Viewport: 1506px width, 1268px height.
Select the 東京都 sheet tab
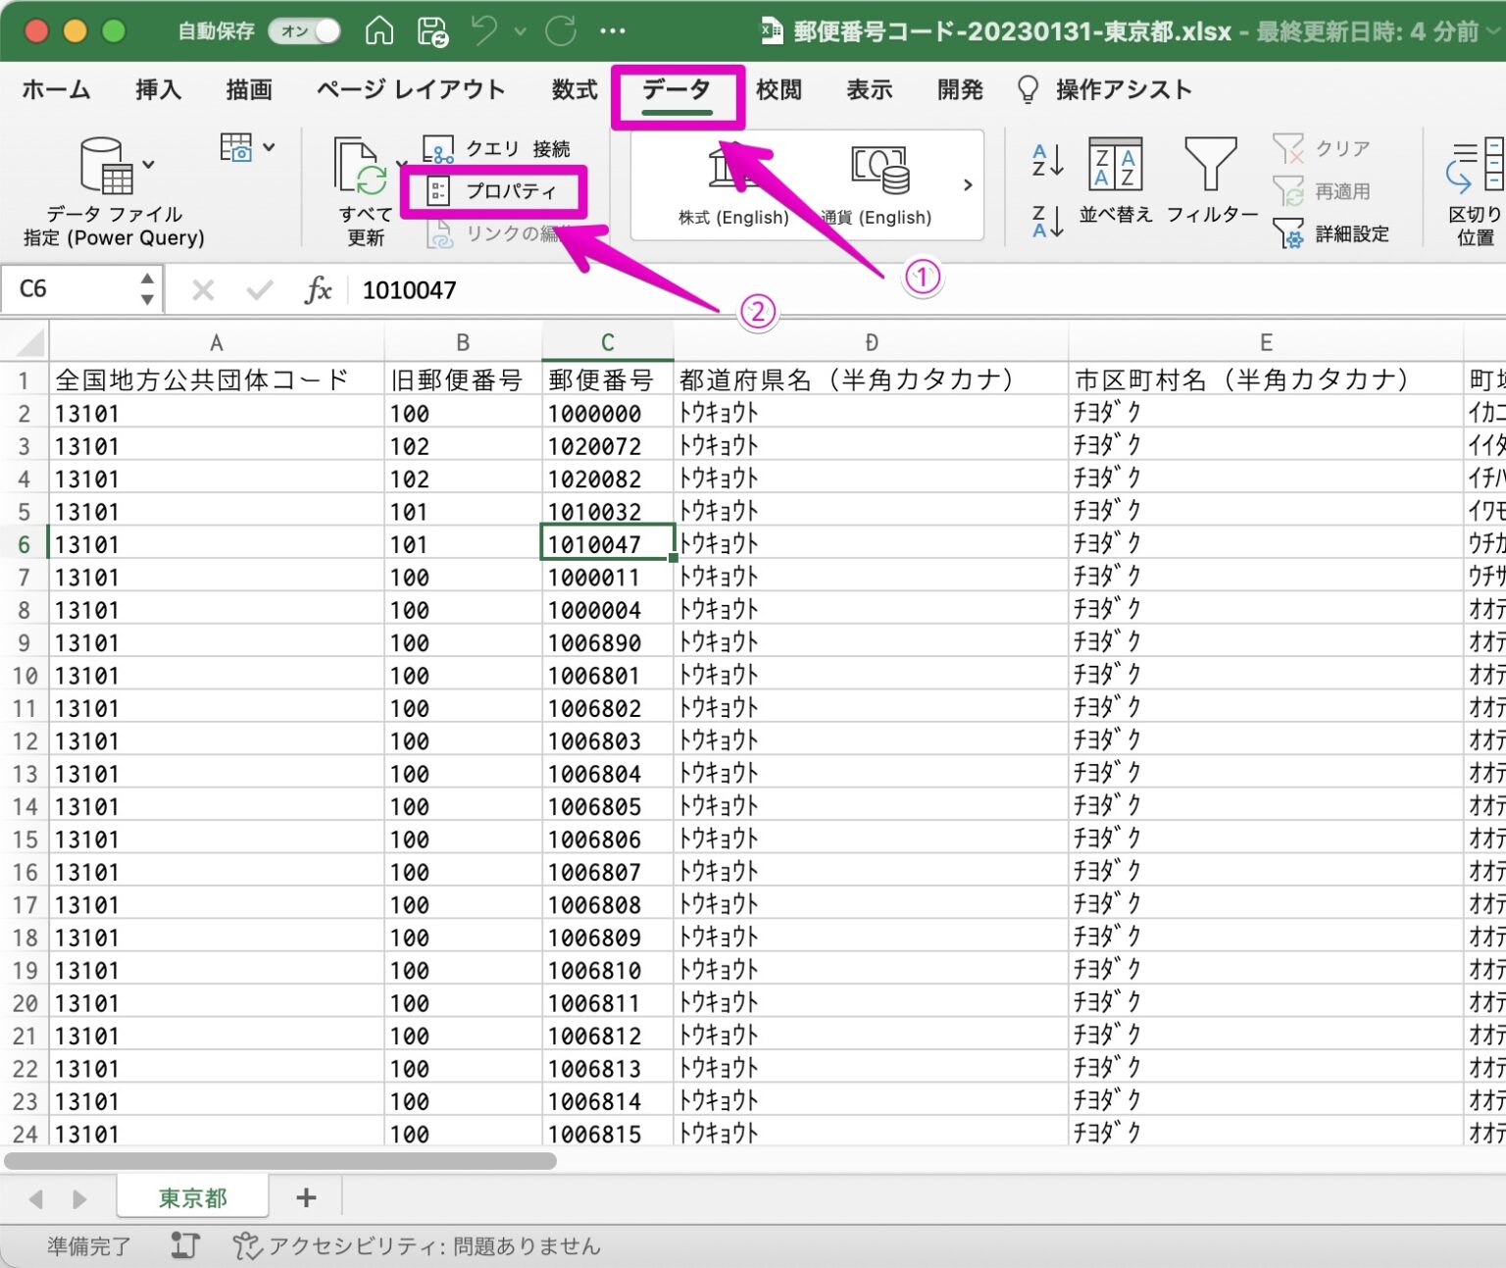click(x=192, y=1196)
